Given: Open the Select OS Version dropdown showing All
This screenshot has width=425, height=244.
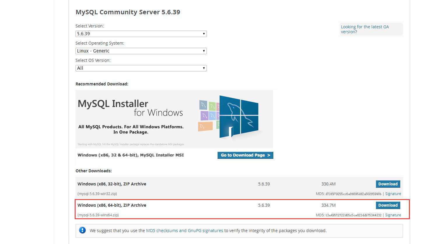Looking at the screenshot, I should (x=141, y=68).
